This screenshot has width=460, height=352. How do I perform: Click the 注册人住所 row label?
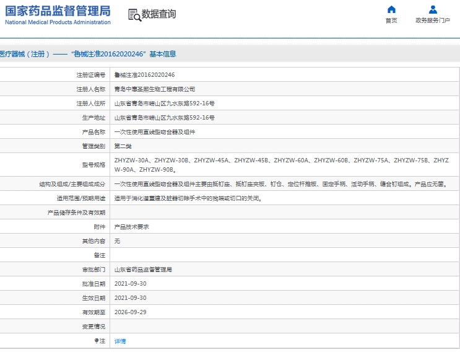click(90, 103)
